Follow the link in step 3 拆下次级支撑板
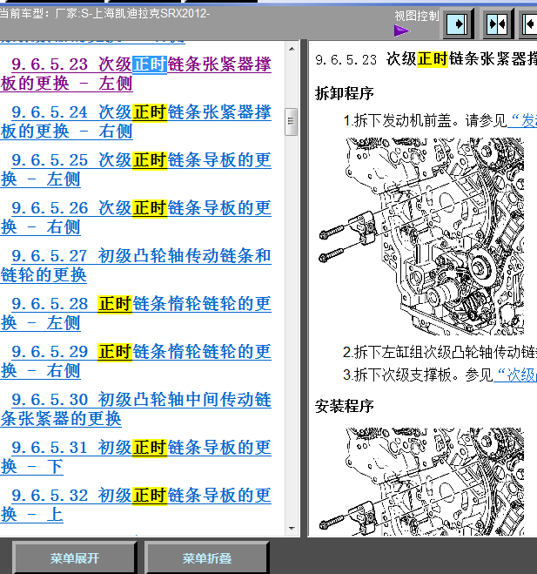537x574 pixels. coord(515,375)
